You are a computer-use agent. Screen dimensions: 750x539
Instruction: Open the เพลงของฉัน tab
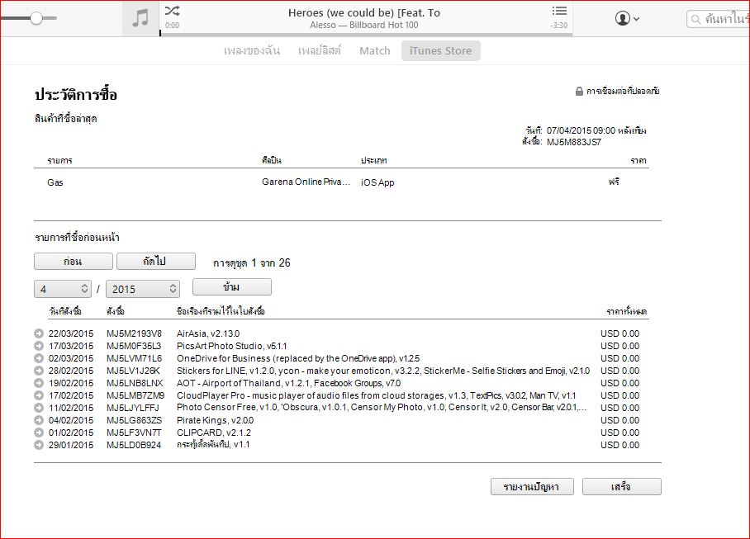click(x=252, y=50)
